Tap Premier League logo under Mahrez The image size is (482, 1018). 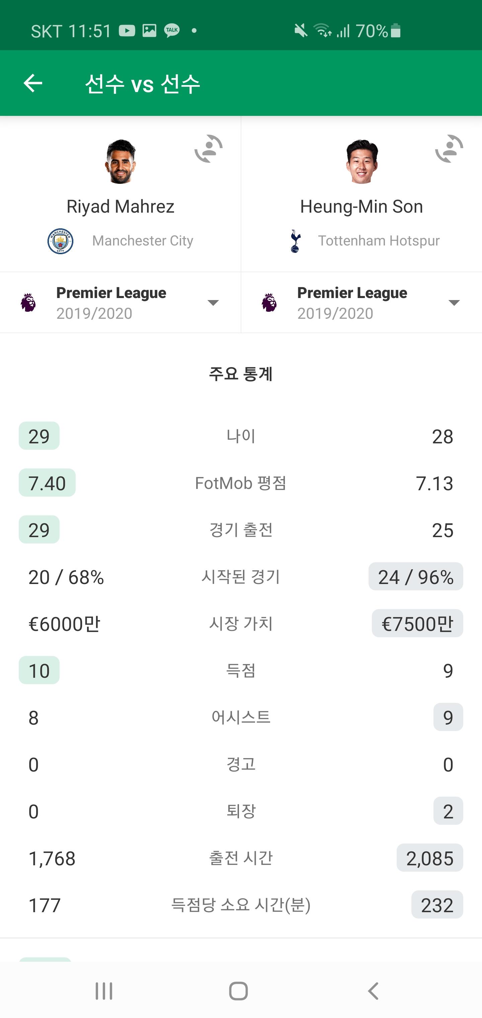tap(28, 303)
